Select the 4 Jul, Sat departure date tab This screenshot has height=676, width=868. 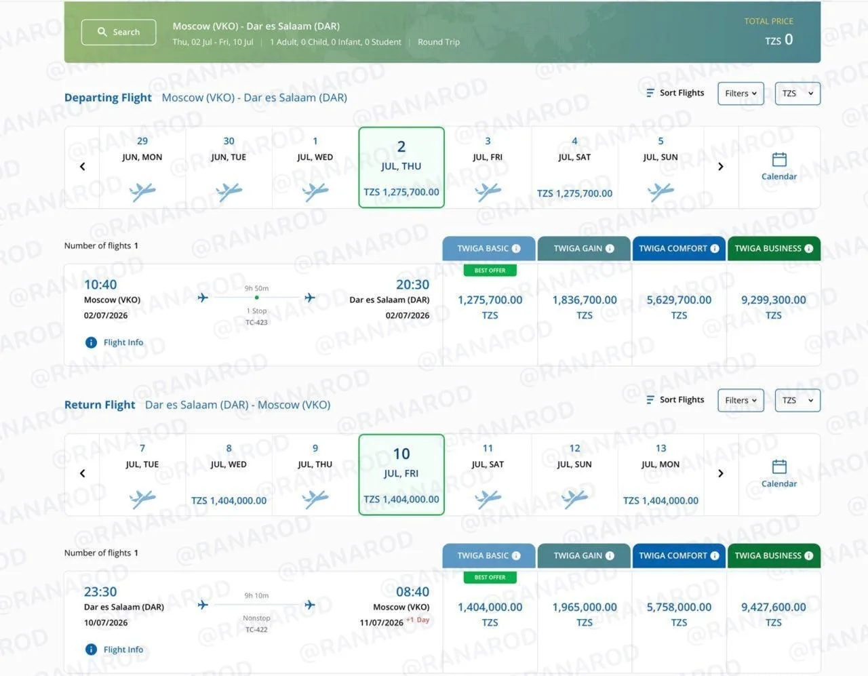click(574, 167)
